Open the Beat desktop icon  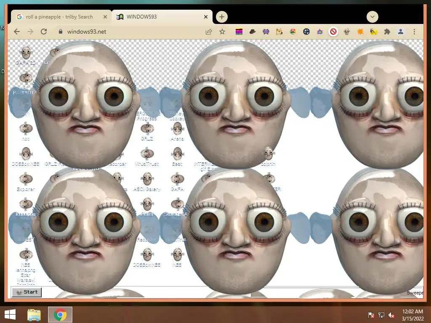point(177,156)
